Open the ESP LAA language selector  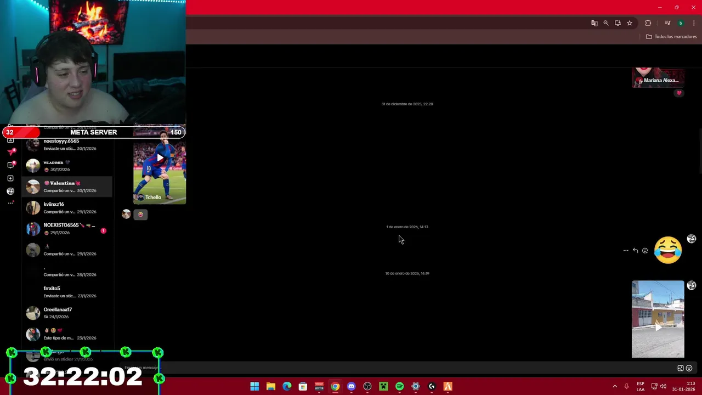point(641,386)
